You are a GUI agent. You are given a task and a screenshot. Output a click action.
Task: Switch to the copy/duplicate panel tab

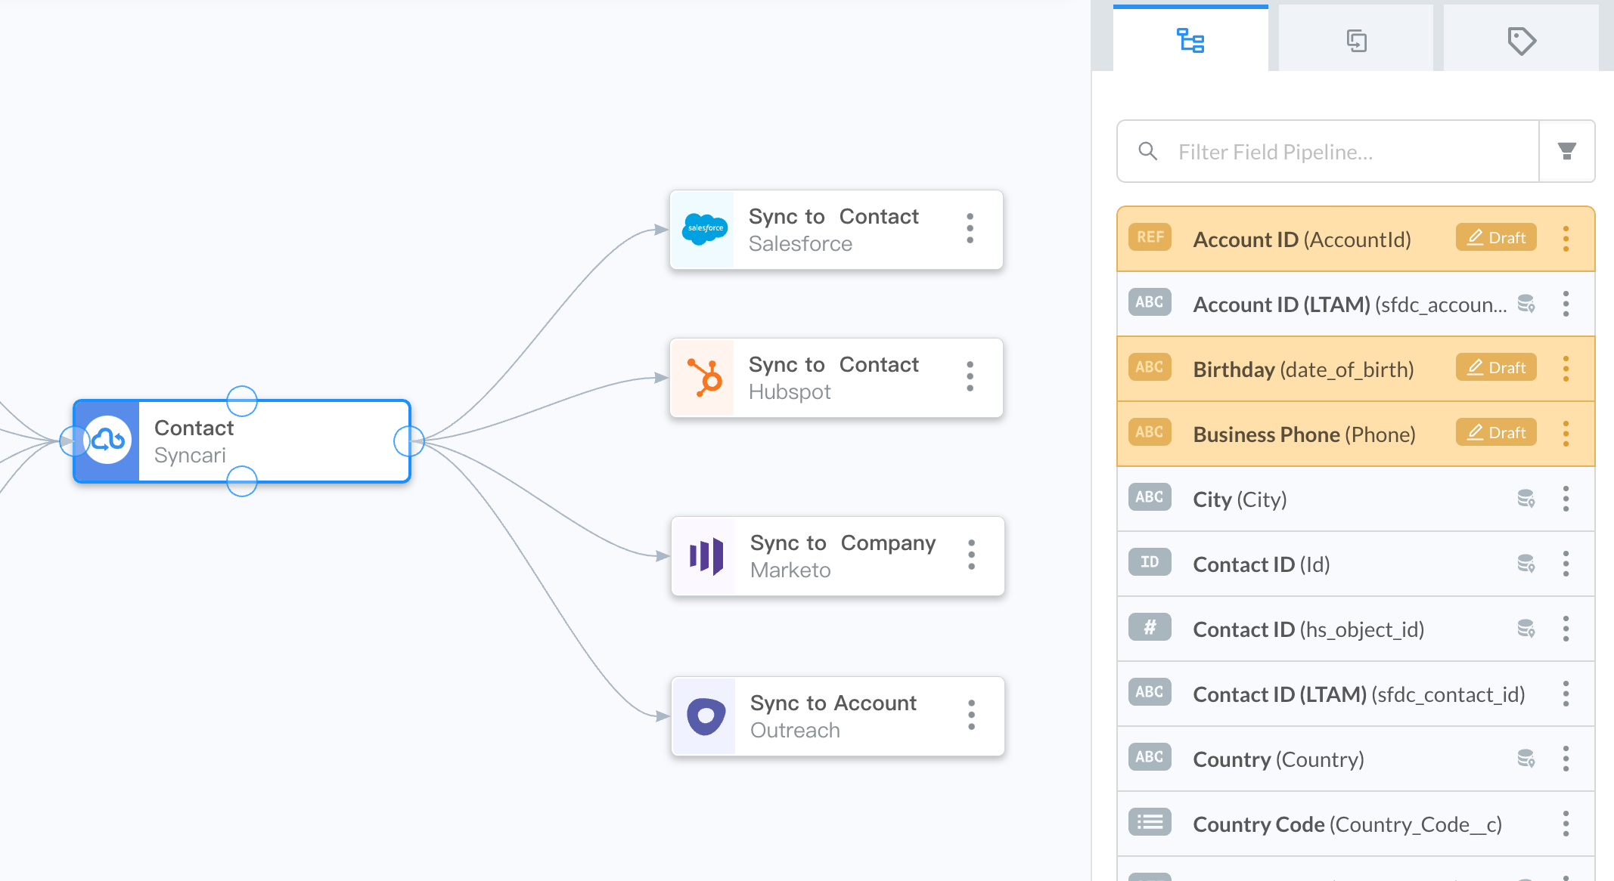[x=1356, y=39]
